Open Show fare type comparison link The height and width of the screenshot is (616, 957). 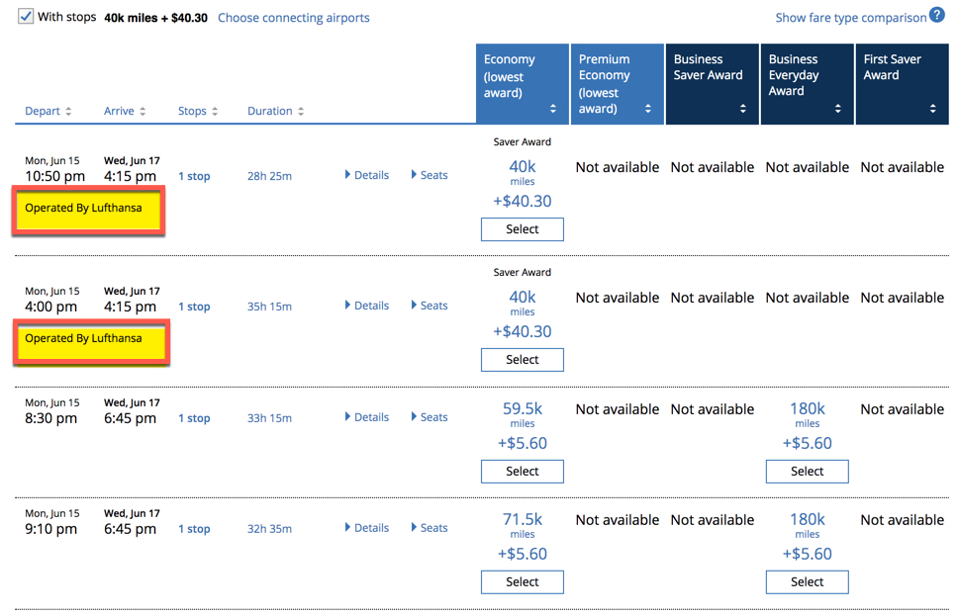[x=851, y=18]
